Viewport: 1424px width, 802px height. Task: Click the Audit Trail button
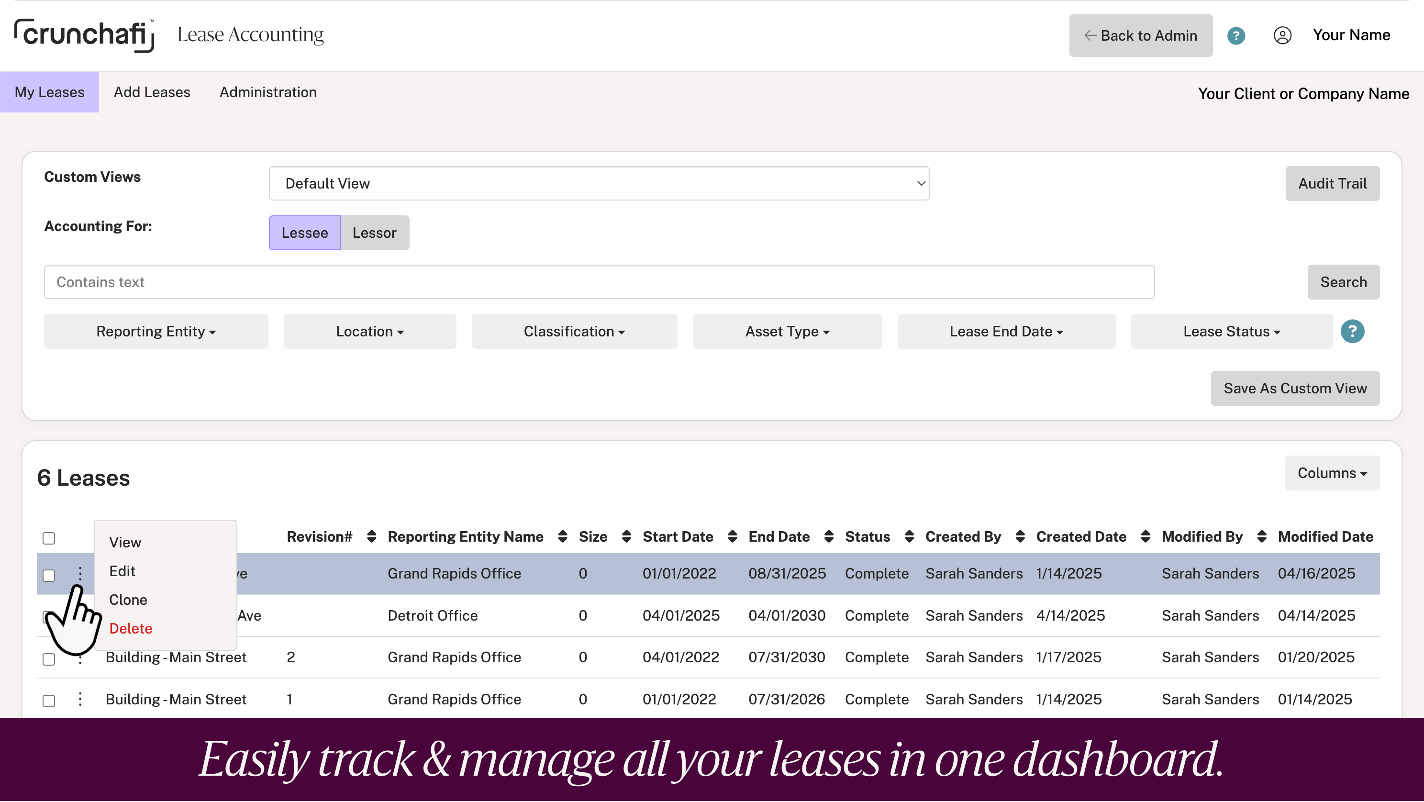pos(1332,183)
